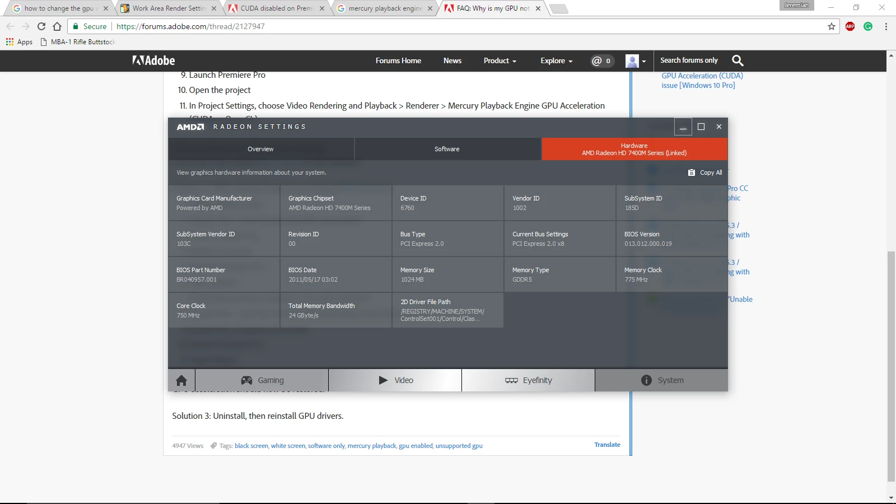The height and width of the screenshot is (504, 896).
Task: Close the Radeon Settings window
Action: (719, 127)
